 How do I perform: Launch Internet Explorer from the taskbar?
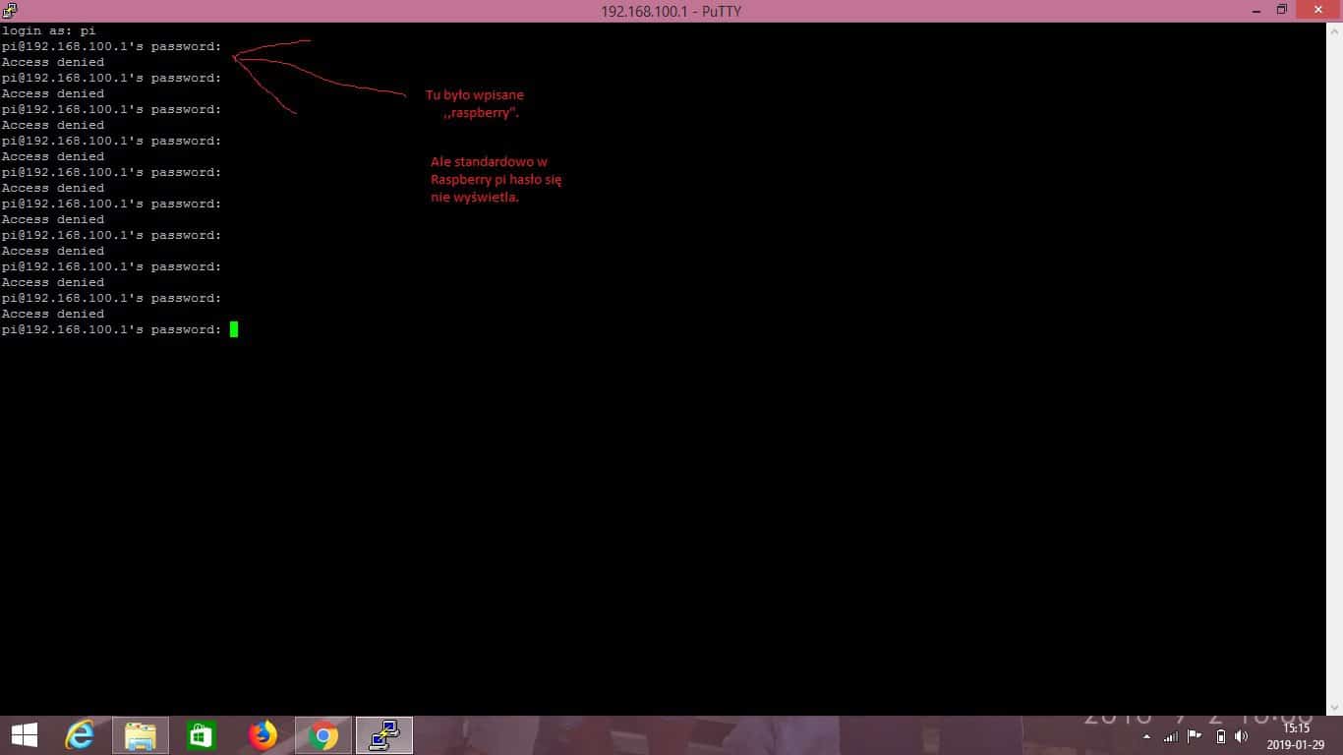pos(80,735)
